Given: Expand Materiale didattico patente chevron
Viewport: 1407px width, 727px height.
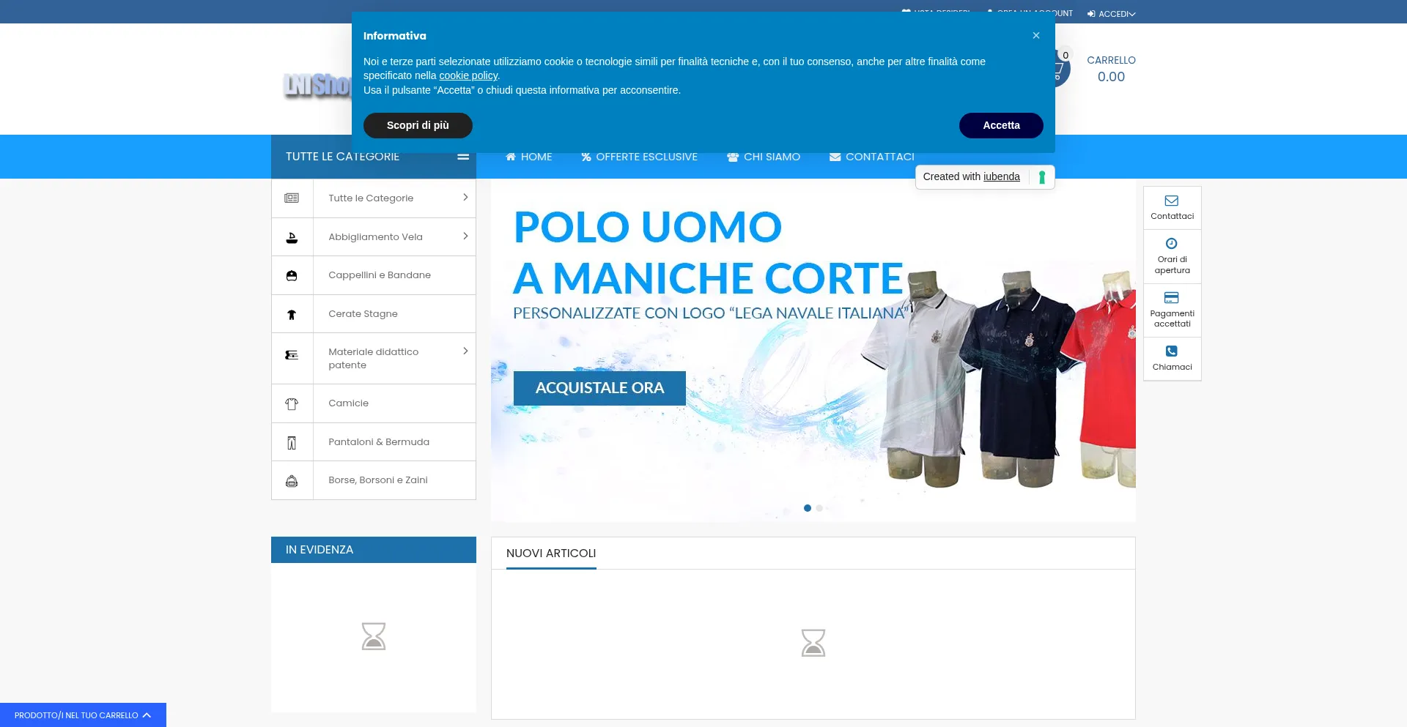Looking at the screenshot, I should [x=465, y=351].
